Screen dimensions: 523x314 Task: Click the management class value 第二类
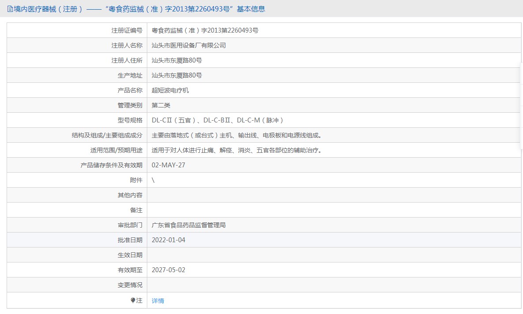(x=161, y=105)
